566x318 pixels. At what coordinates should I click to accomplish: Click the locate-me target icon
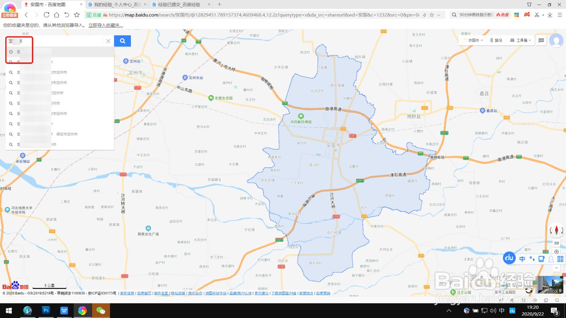556,252
